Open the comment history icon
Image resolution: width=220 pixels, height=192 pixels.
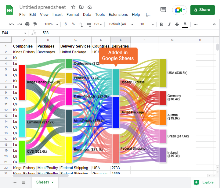pyautogui.click(x=163, y=10)
